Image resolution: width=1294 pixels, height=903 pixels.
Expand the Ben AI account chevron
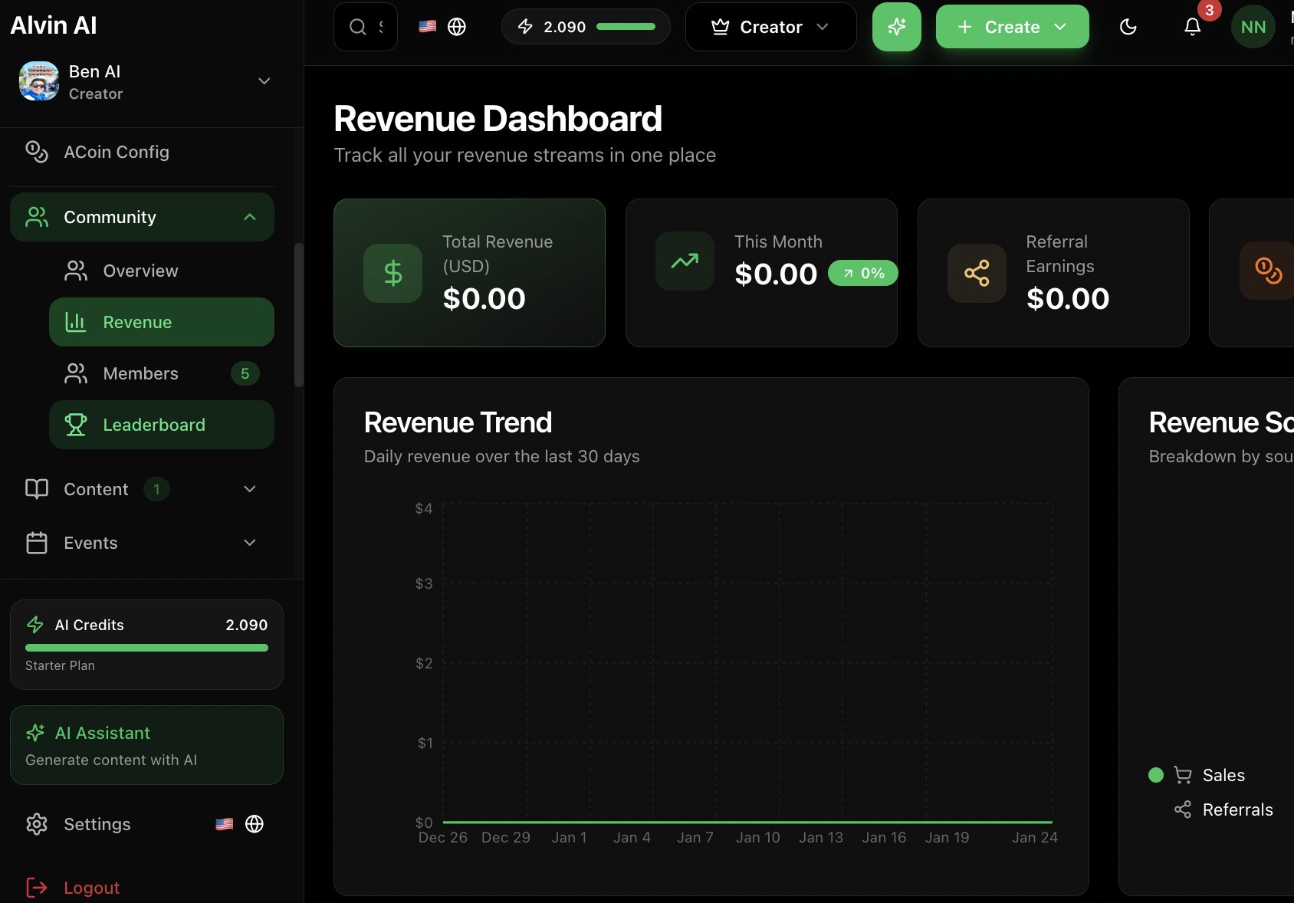coord(264,81)
